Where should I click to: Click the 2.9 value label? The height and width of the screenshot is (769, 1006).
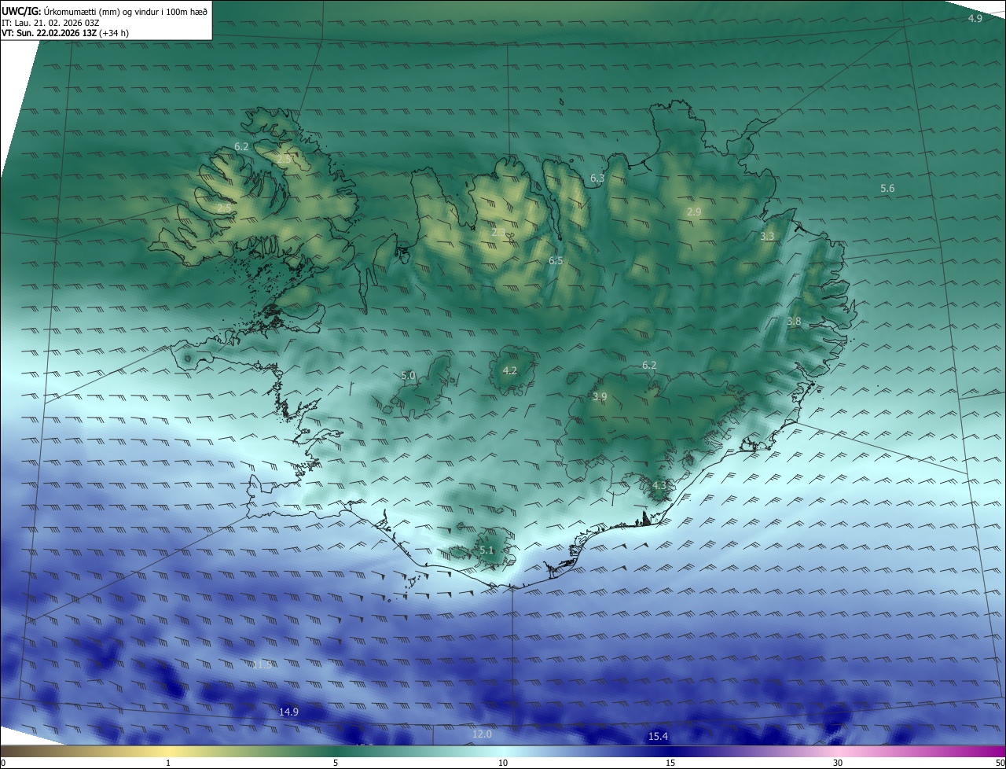click(694, 212)
